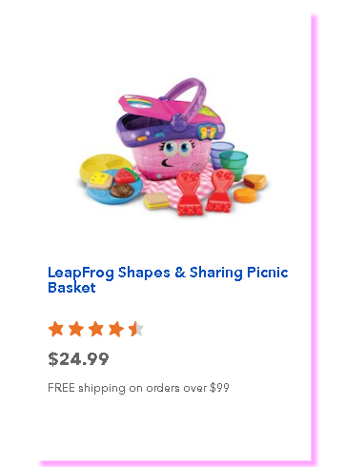Click the rainbow on the open basket lid
Screen dimensions: 345x467
tap(139, 102)
